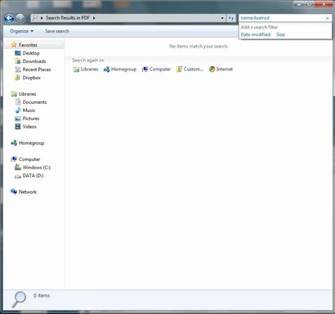Click the Refresh button beside address bar
335x314 pixels.
[231, 18]
